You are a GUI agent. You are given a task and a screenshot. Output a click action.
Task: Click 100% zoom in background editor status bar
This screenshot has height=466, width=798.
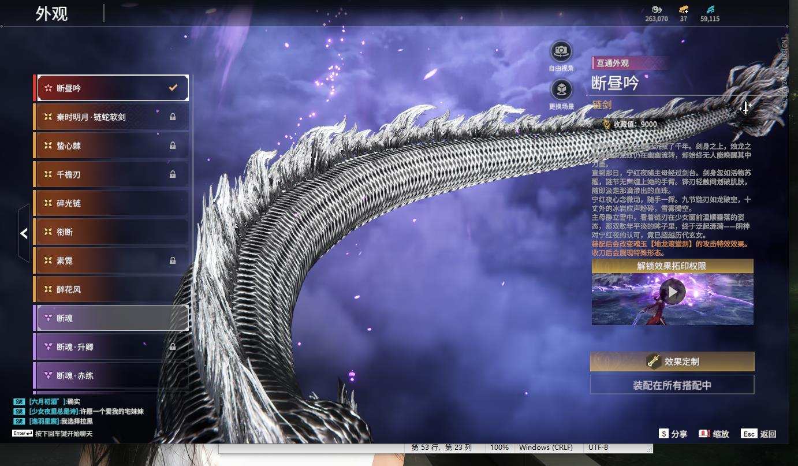coord(499,448)
